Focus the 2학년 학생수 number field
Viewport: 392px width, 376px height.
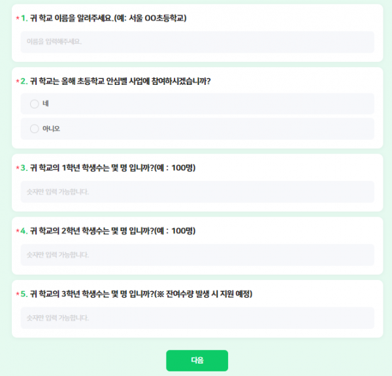tap(197, 255)
